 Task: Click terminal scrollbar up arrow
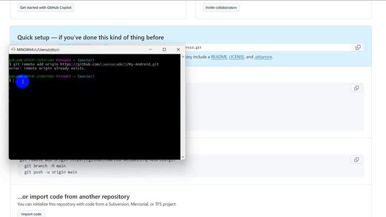tap(183, 57)
